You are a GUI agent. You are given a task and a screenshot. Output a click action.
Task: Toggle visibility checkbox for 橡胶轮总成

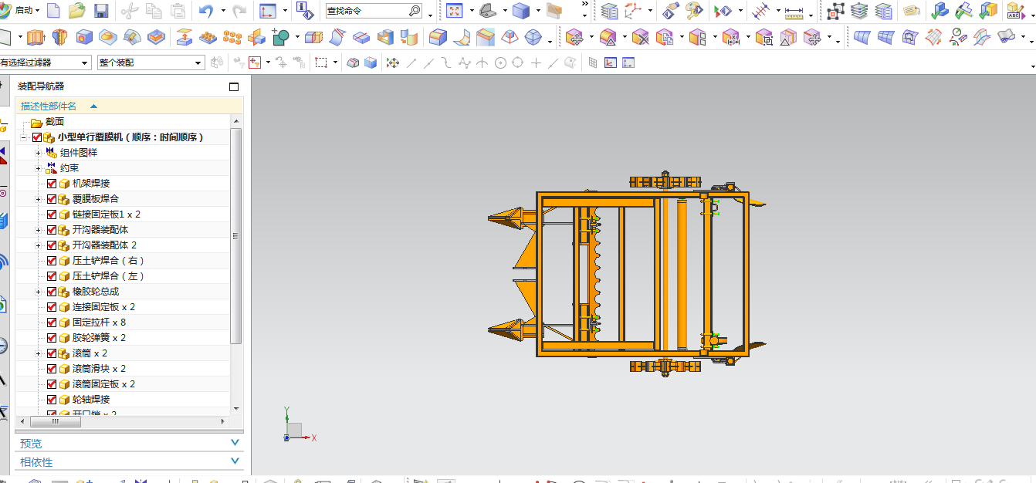[x=52, y=292]
